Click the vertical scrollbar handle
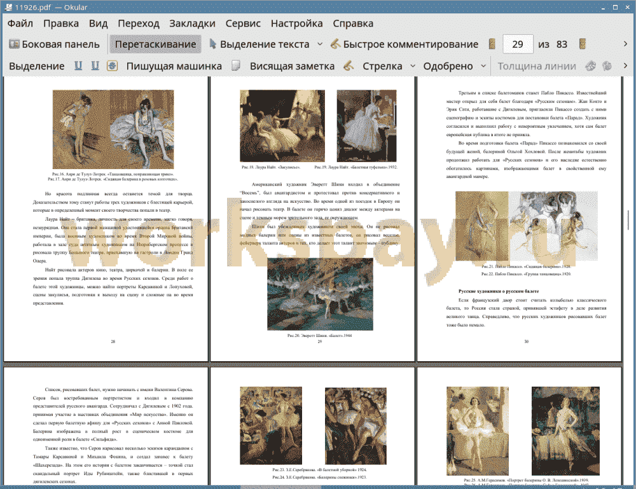The image size is (636, 489). tap(628, 220)
